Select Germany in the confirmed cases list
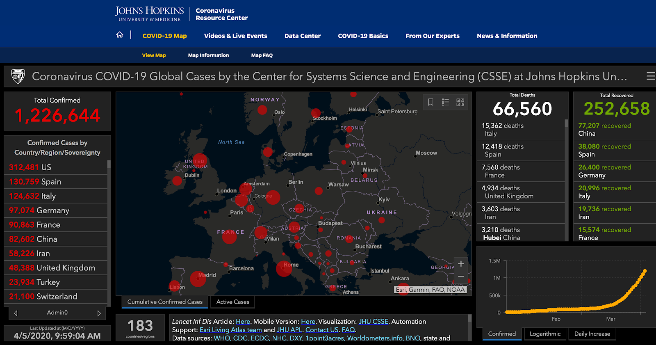656x345 pixels. (x=56, y=210)
